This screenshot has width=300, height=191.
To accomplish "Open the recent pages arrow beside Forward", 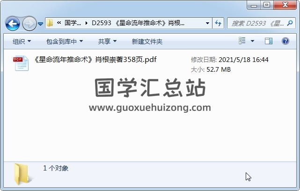I will (x=40, y=24).
